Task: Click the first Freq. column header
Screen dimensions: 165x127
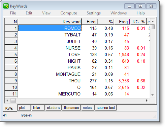Action: (90, 22)
